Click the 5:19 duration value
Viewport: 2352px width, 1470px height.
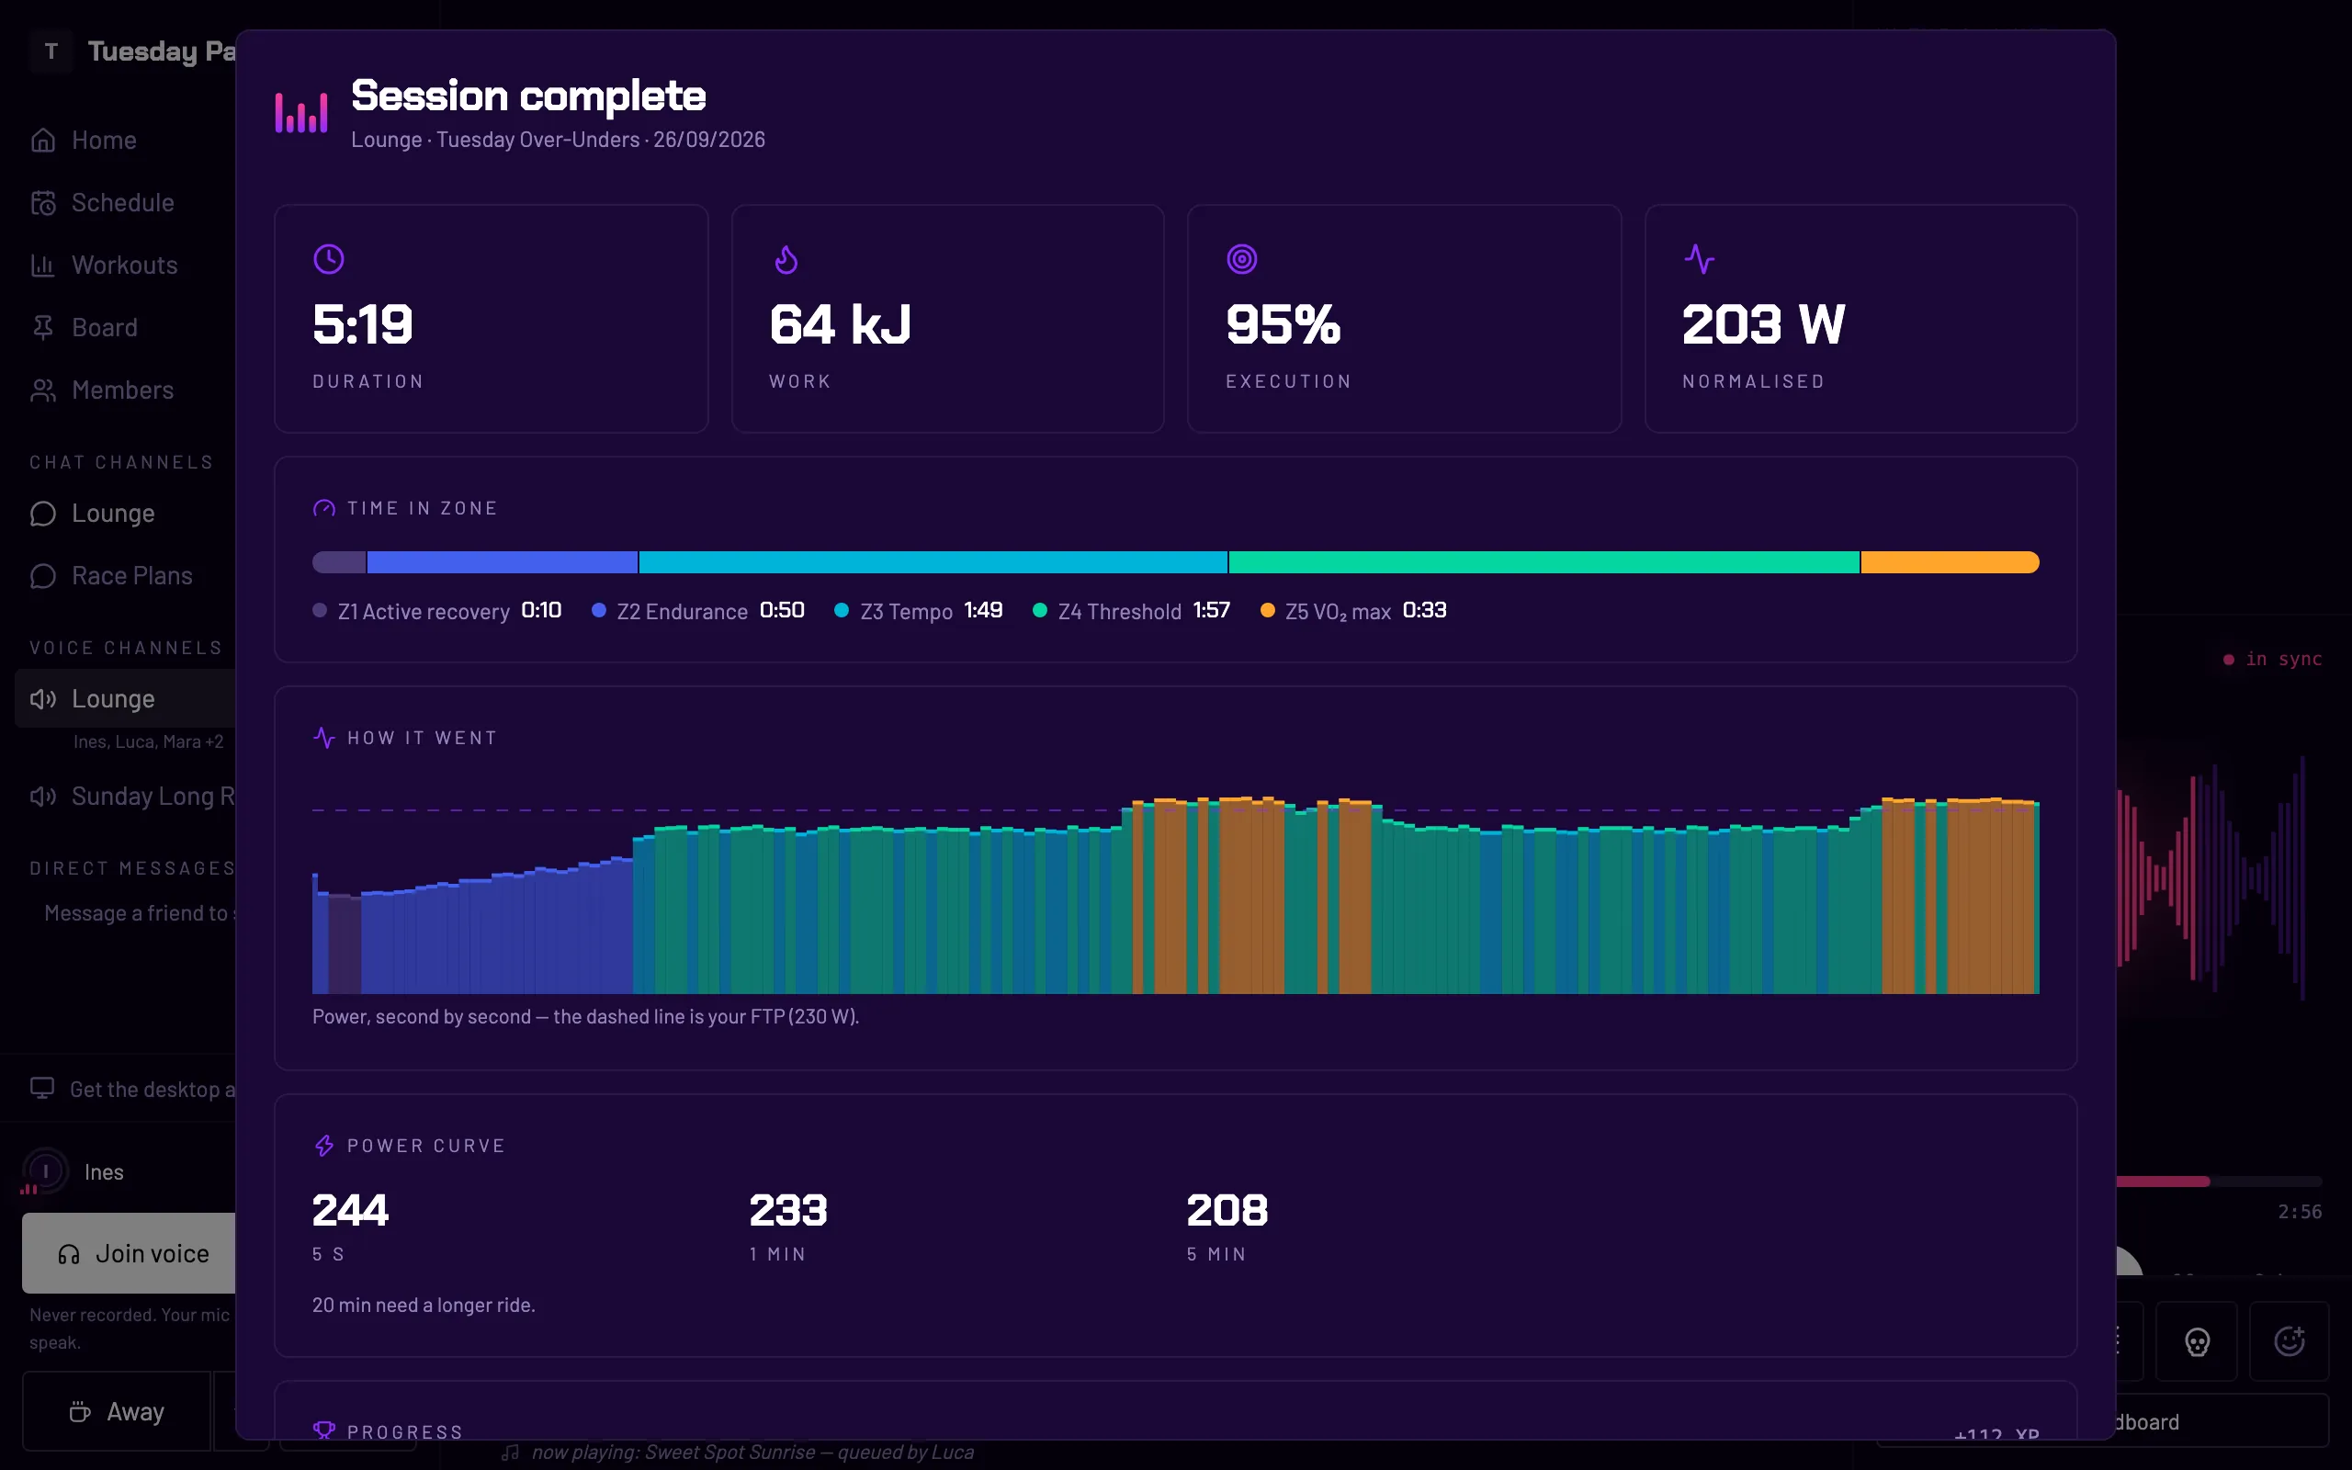363,323
